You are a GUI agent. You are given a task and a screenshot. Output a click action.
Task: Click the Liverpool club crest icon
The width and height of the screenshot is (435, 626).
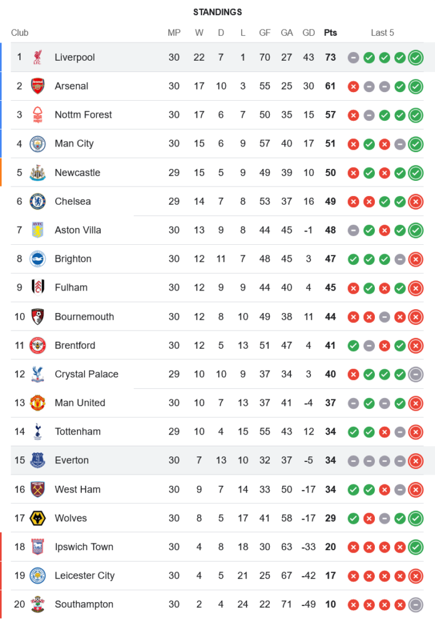pos(38,58)
